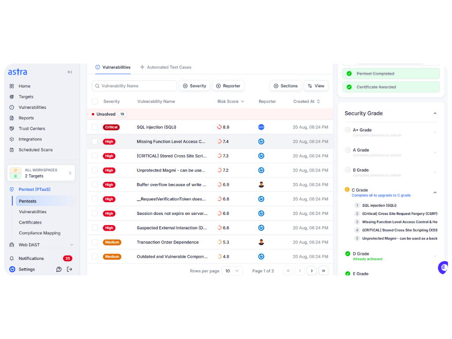The width and height of the screenshot is (452, 339).
Task: Open Compliance Mapping in the sidebar
Action: point(40,233)
